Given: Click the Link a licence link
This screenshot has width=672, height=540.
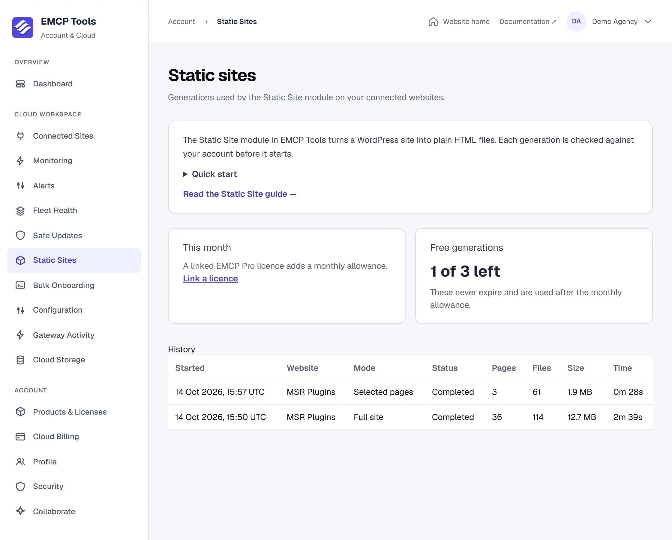Looking at the screenshot, I should [210, 278].
